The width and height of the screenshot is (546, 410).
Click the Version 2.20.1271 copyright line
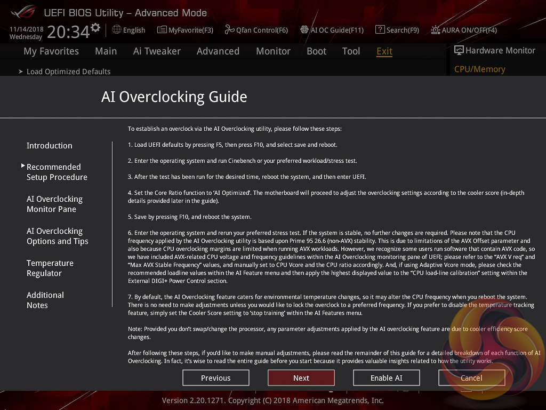tap(272, 400)
